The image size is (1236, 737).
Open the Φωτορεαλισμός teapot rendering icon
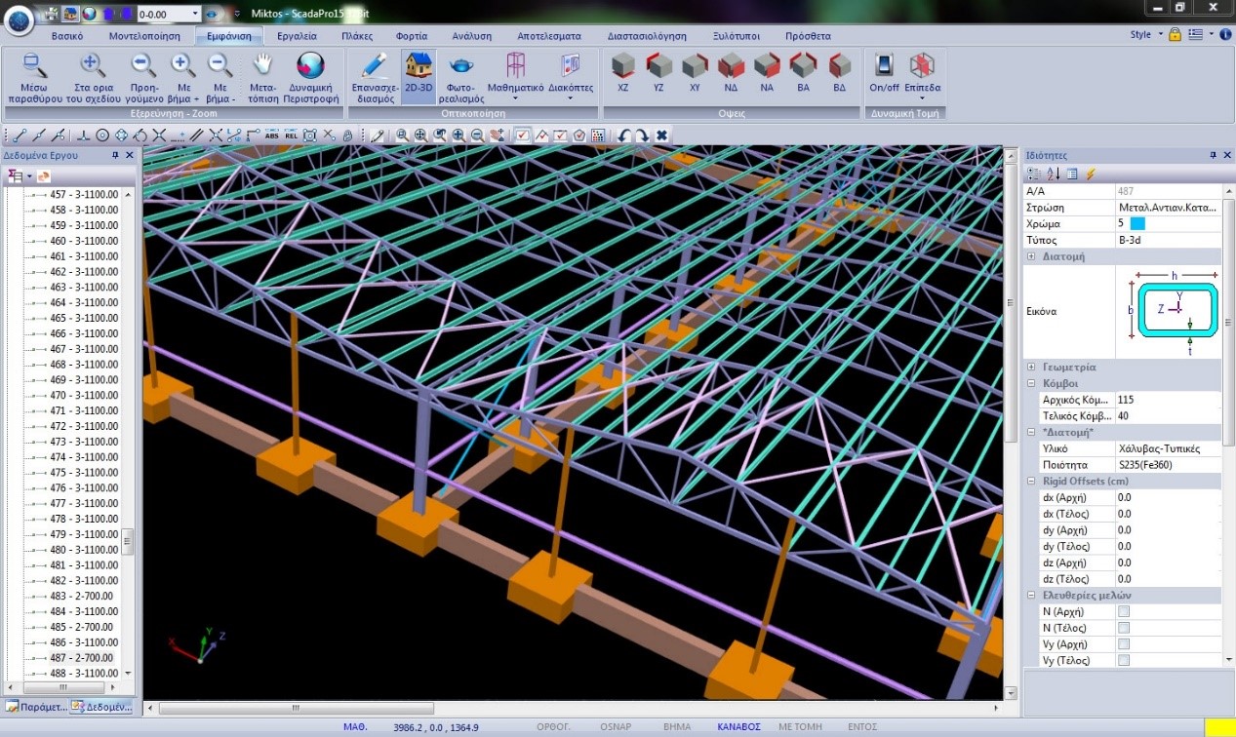point(460,66)
